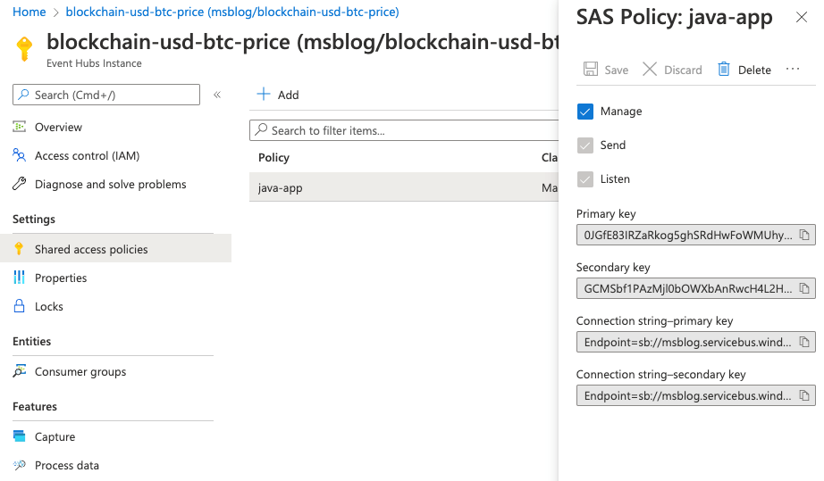
Task: Copy the Connection string–secondary key
Action: coord(804,395)
